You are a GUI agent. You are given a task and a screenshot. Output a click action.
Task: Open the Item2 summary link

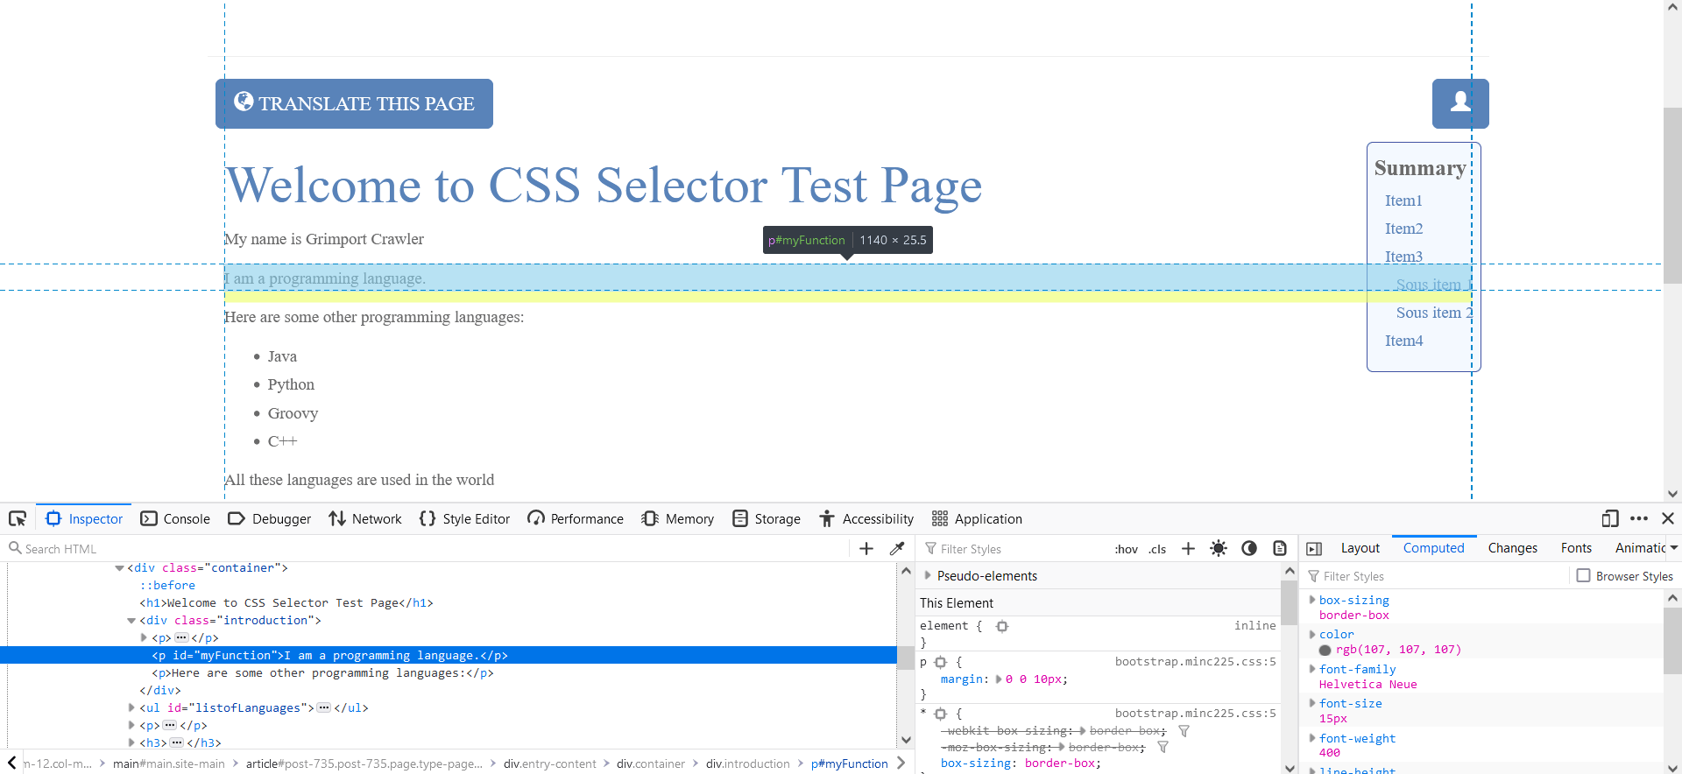1403,229
